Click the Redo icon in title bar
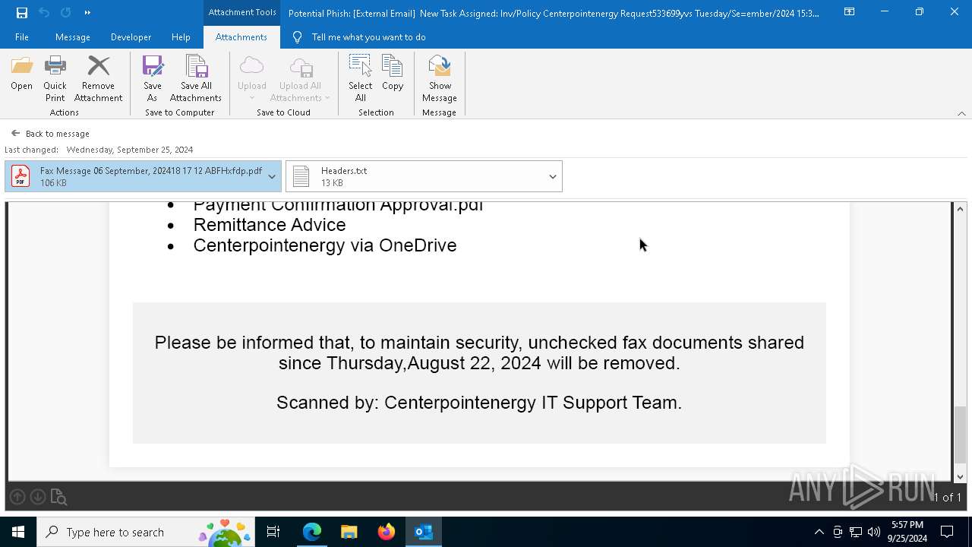Image resolution: width=972 pixels, height=547 pixels. point(65,12)
